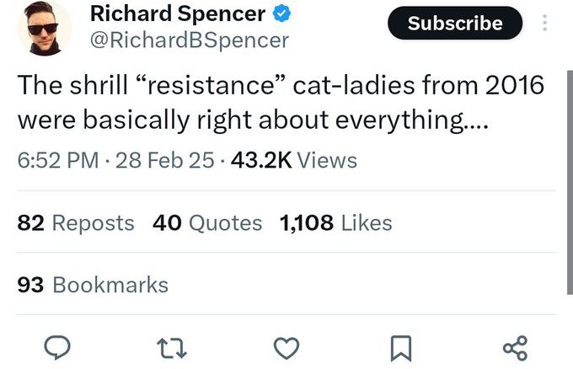View the 40 Quotes list

pyautogui.click(x=207, y=223)
